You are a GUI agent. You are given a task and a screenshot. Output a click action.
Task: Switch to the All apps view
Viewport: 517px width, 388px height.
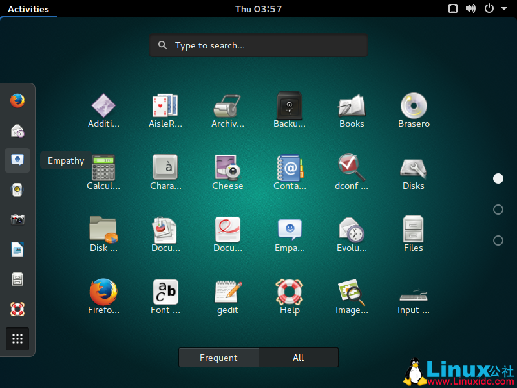(299, 358)
